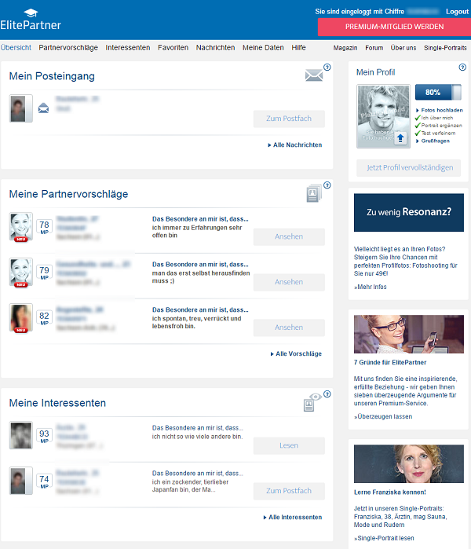The height and width of the screenshot is (549, 471).
Task: Click the photo of the 82 MP suggestion
Action: point(21,317)
